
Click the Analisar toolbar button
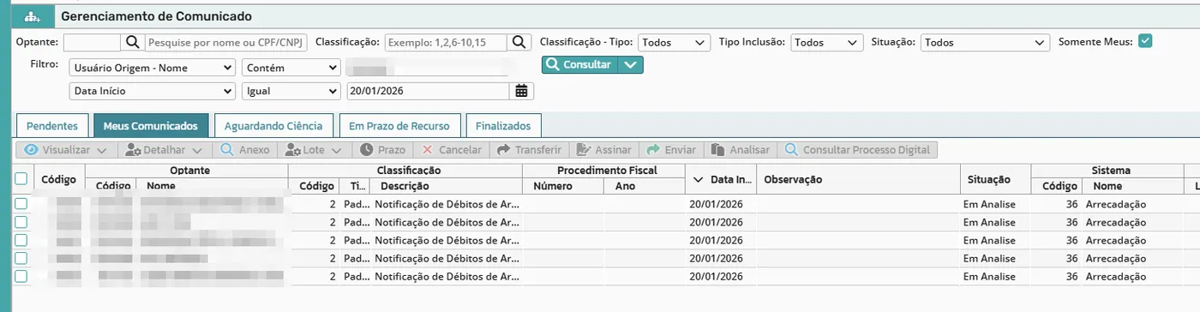[x=740, y=149]
